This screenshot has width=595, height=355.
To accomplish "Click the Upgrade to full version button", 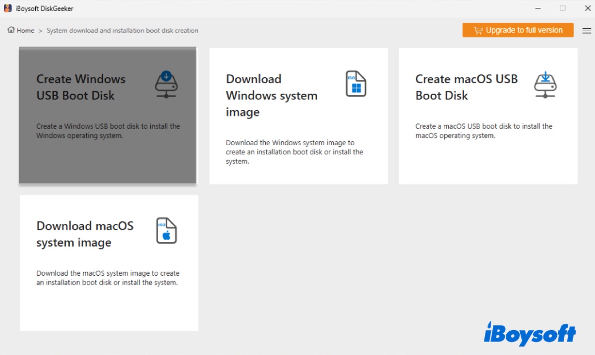I will pos(518,30).
